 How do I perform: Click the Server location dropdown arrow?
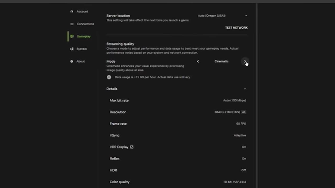(246, 16)
